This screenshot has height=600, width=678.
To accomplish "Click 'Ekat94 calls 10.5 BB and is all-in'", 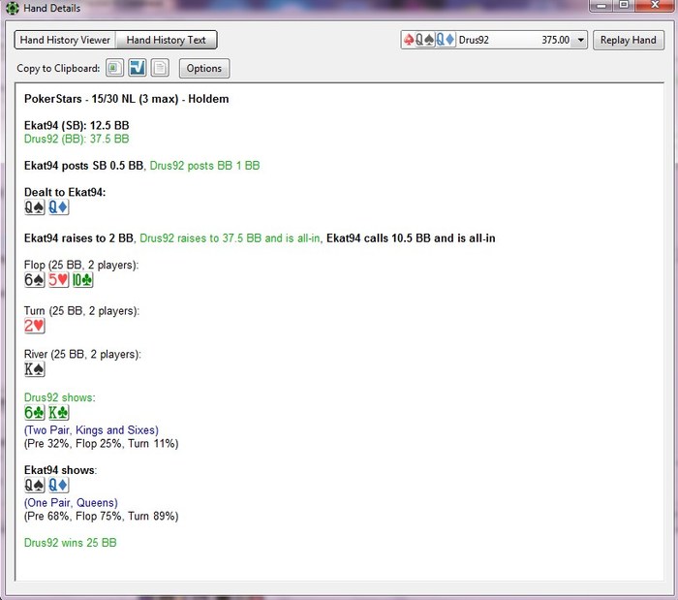I will click(x=411, y=238).
